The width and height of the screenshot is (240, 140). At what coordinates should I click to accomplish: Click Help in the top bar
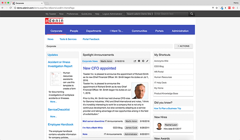pos(97,14)
